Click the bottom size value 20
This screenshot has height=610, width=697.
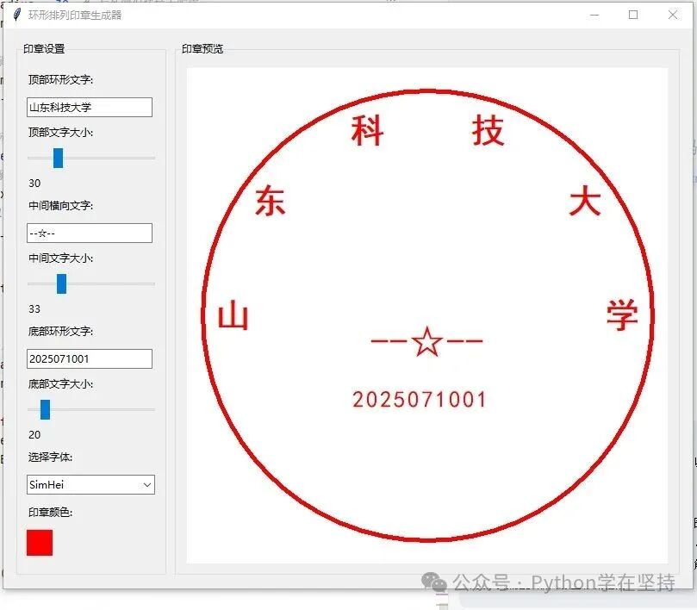point(34,435)
